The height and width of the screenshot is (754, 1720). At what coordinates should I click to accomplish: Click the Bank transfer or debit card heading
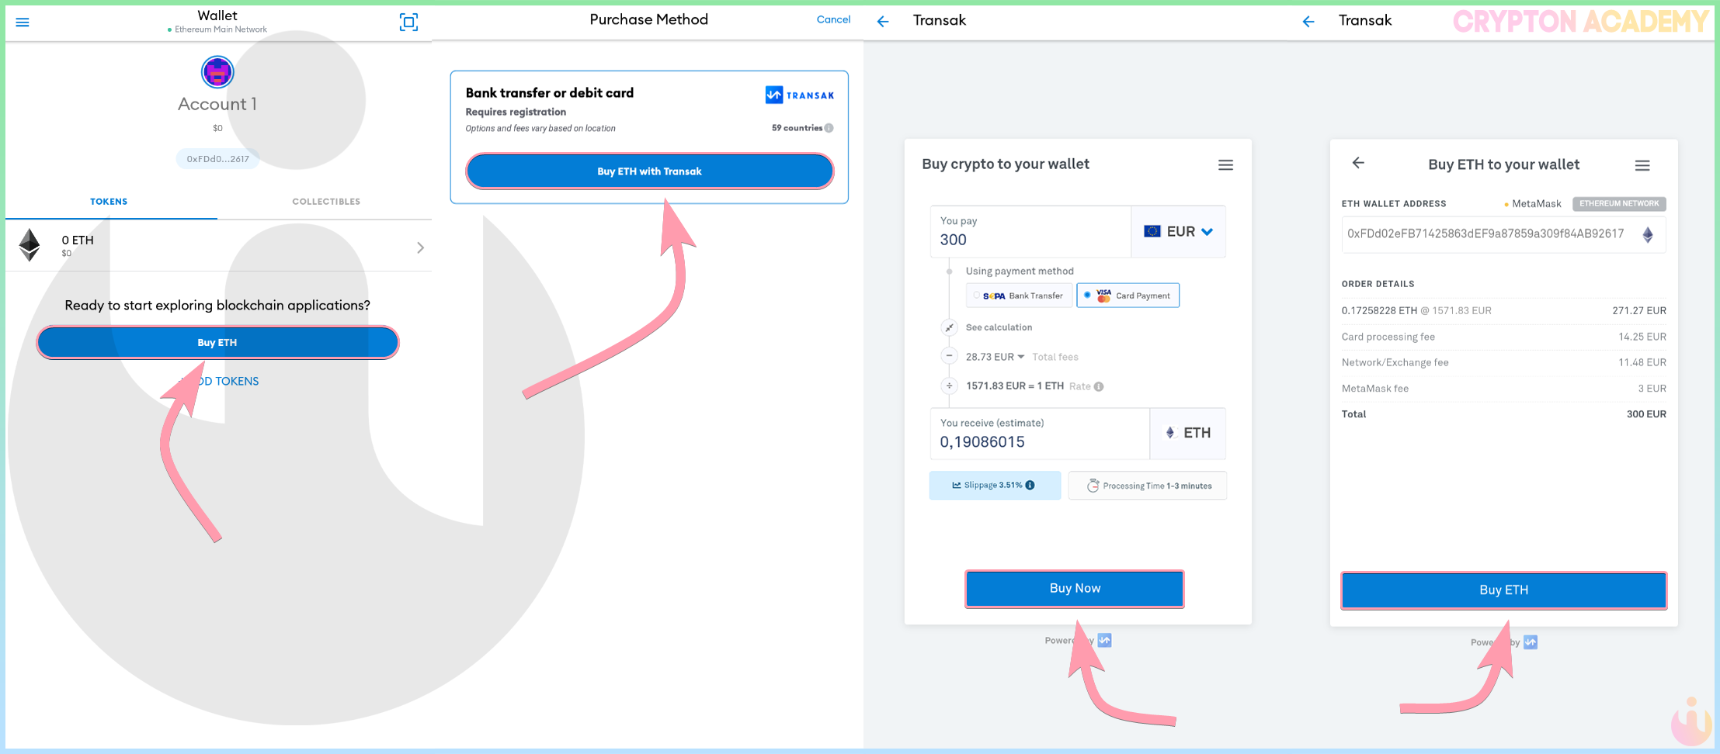click(550, 93)
